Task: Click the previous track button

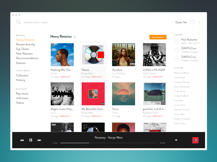Action: point(22,140)
